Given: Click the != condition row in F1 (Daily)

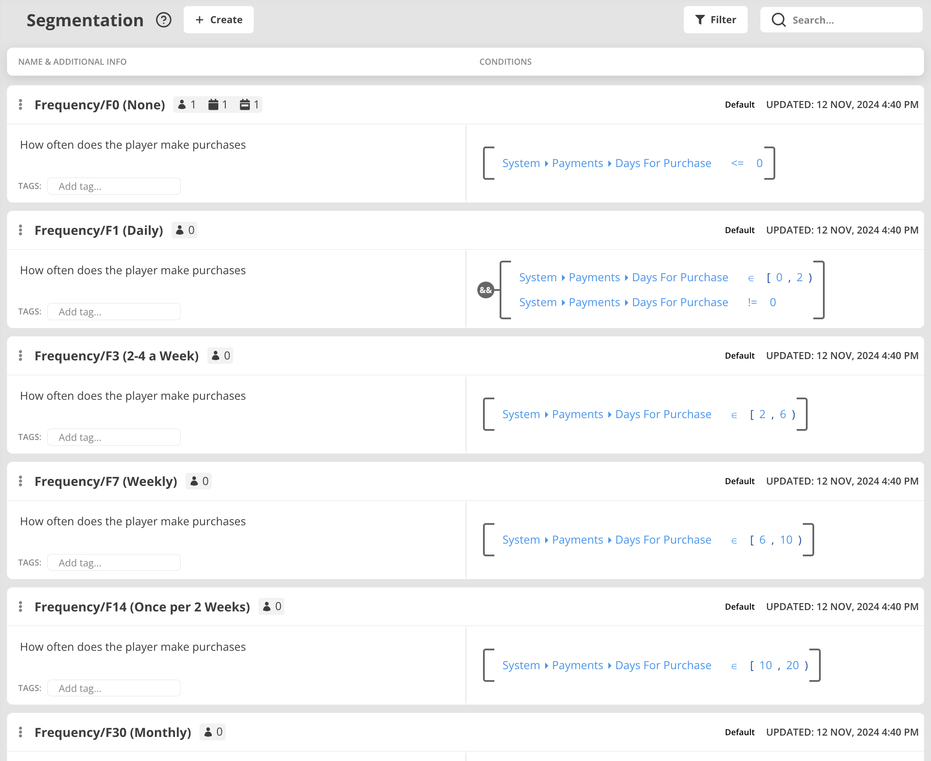Looking at the screenshot, I should pos(647,303).
